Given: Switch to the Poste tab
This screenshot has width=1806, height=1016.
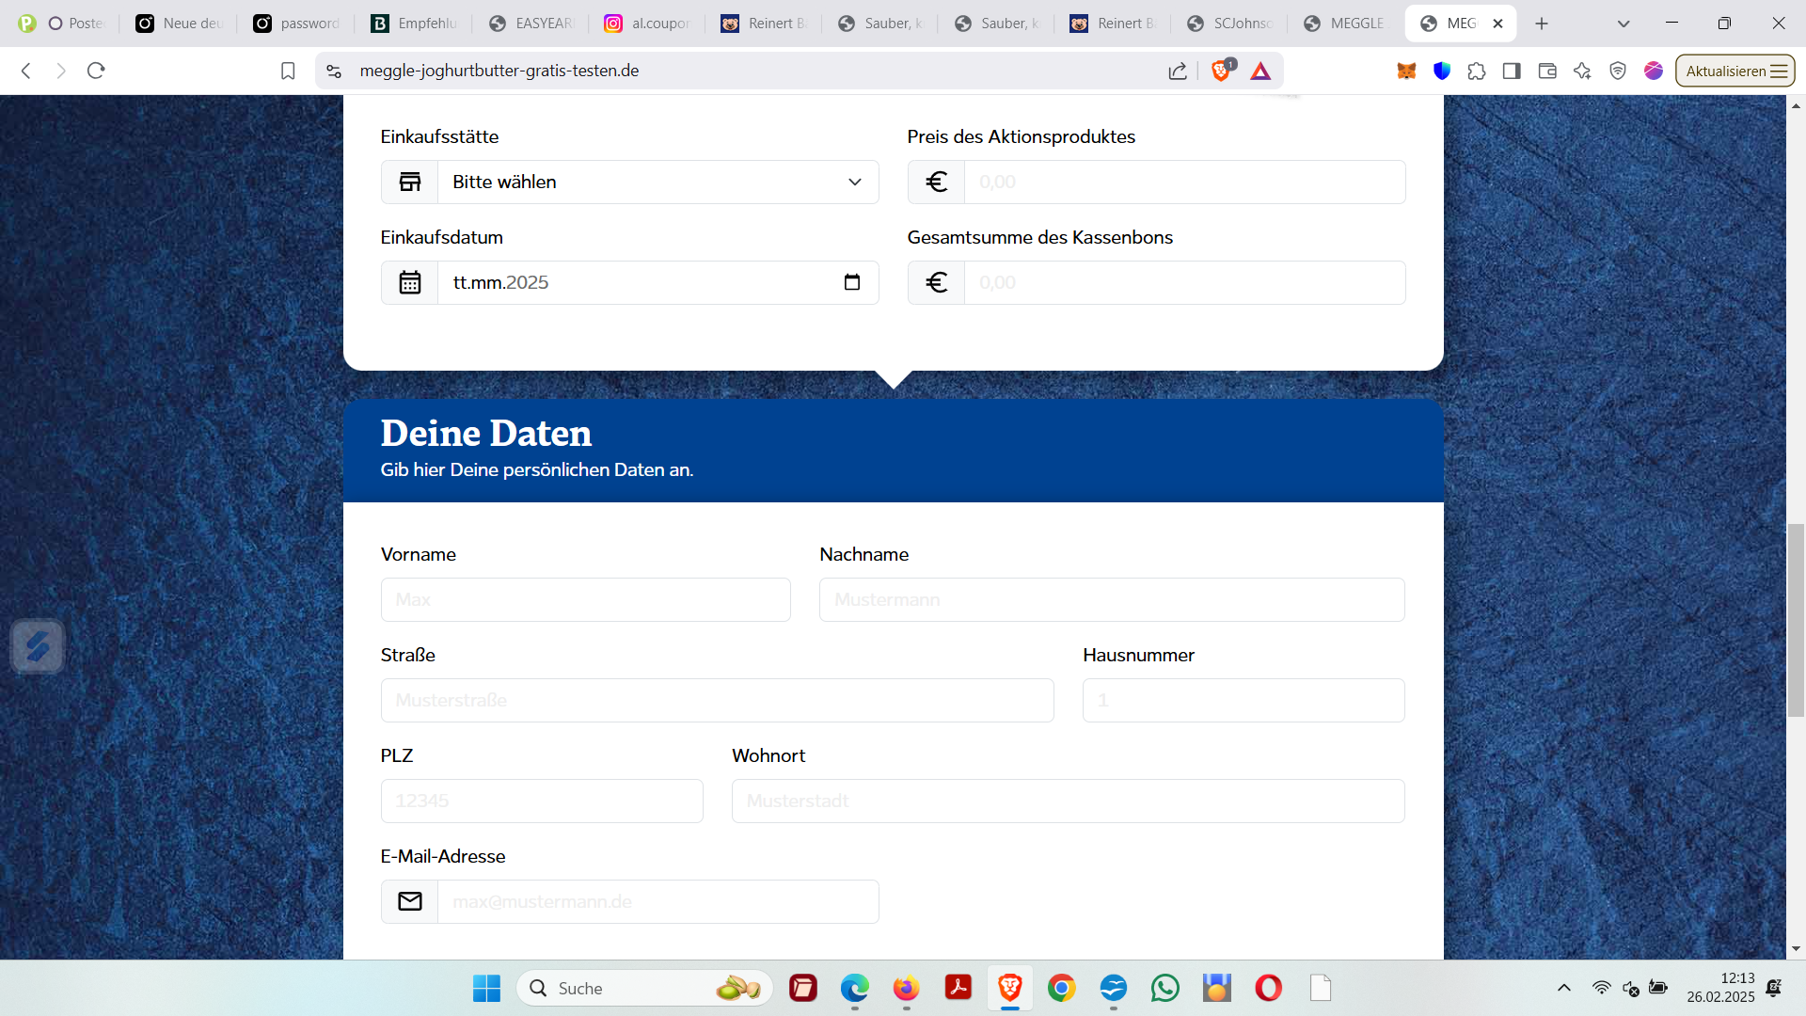Looking at the screenshot, I should click(x=62, y=24).
